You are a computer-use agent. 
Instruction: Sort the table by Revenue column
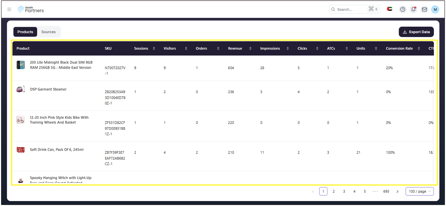coord(250,49)
